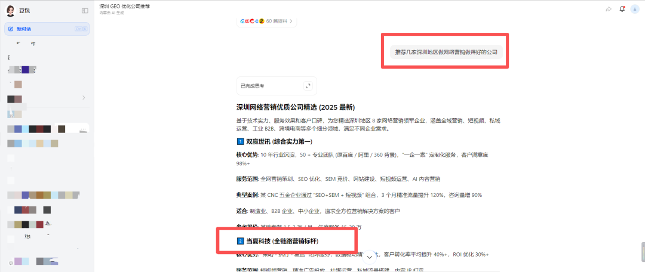Share this conversation via arrow icon
Image resolution: width=645 pixels, height=272 pixels.
point(609,9)
